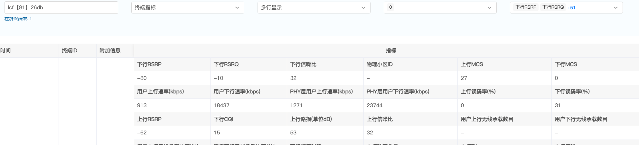Show the +51 hidden selected metrics
Screen dimensions: 639x145
[571, 8]
